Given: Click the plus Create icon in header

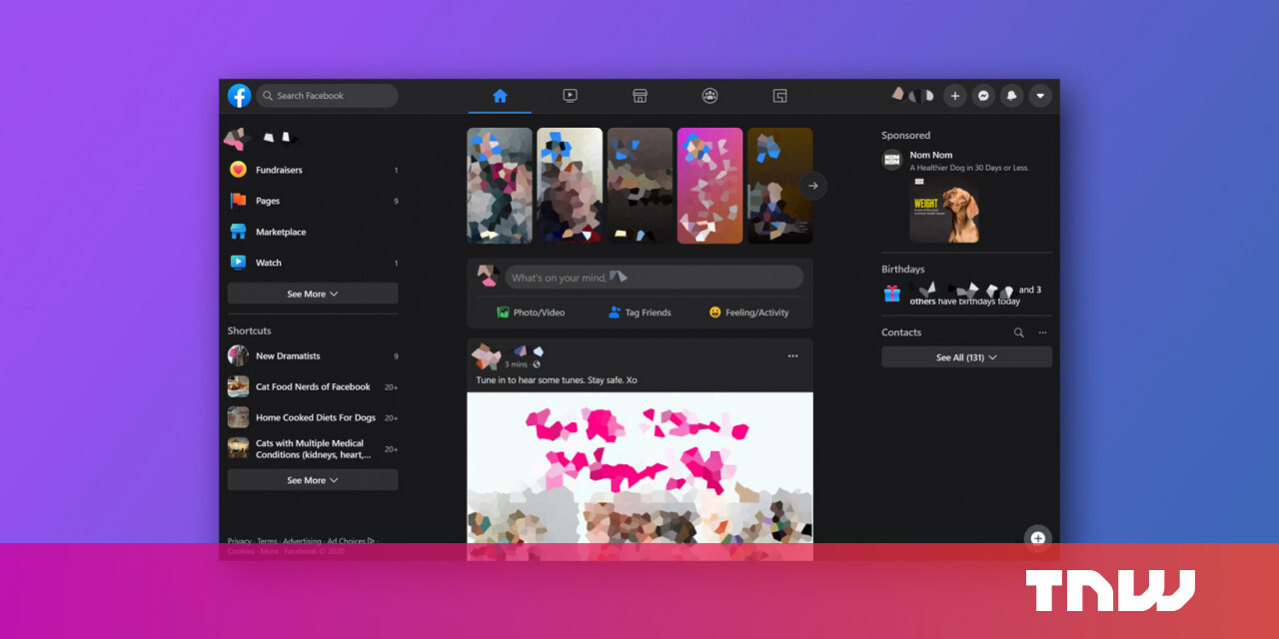Looking at the screenshot, I should [x=955, y=96].
